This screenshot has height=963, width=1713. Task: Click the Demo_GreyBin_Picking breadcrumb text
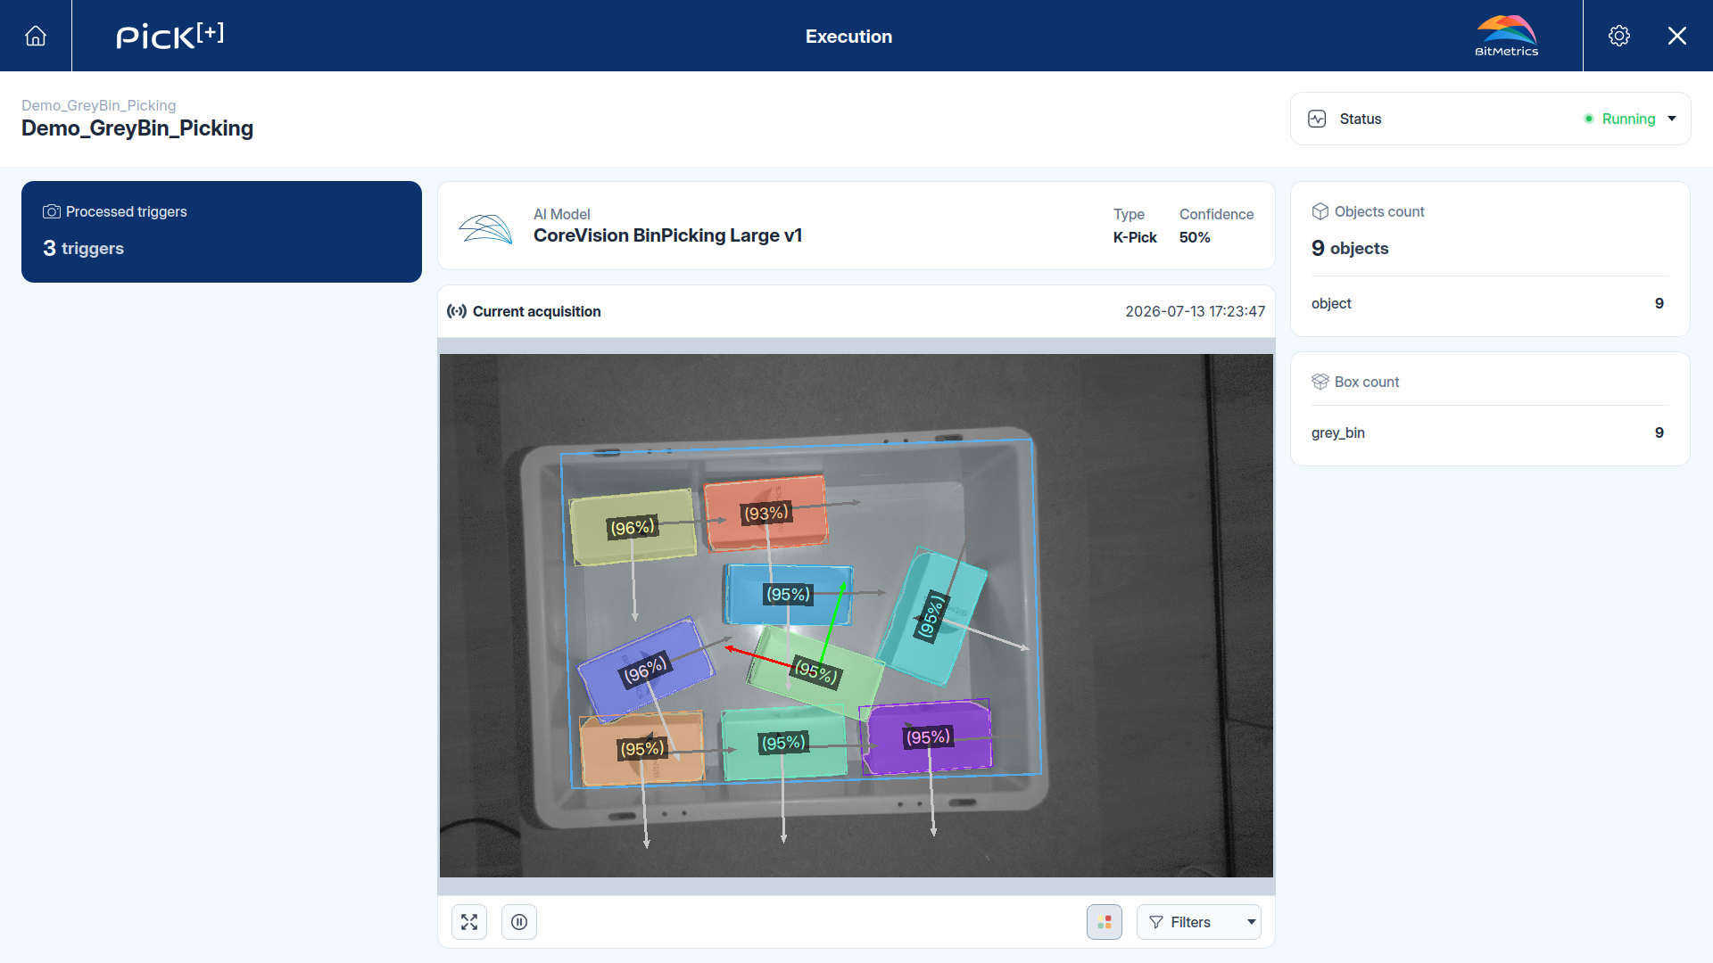tap(98, 105)
